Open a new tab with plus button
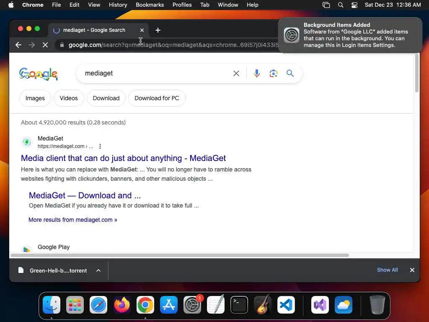 (158, 30)
